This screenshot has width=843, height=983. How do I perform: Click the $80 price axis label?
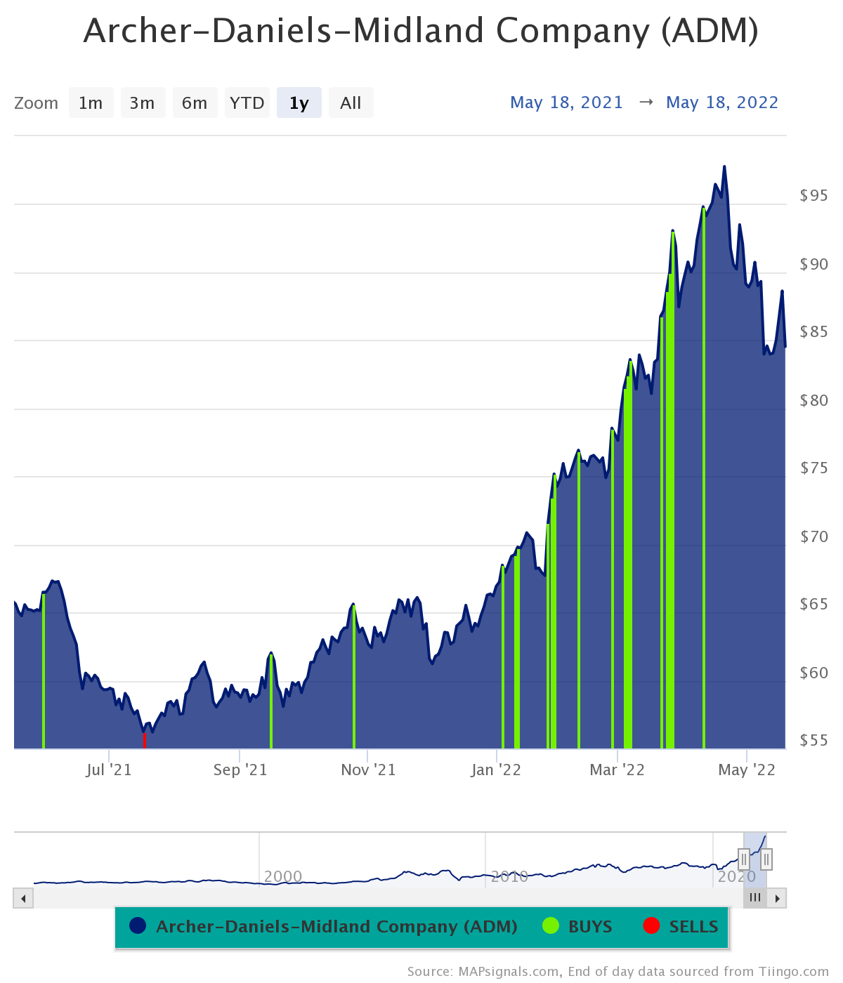(814, 400)
